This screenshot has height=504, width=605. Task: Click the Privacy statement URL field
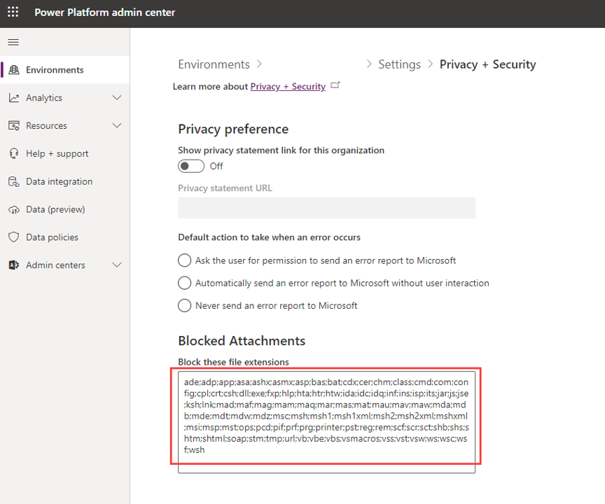click(x=326, y=208)
